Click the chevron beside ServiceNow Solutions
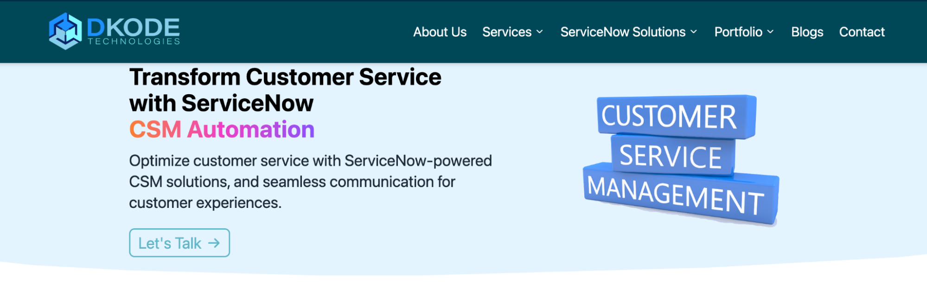This screenshot has width=927, height=284. point(694,32)
